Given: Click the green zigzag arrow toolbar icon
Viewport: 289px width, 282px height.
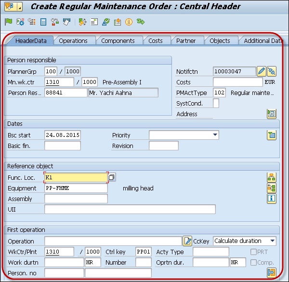Looking at the screenshot, I should tap(141, 22).
